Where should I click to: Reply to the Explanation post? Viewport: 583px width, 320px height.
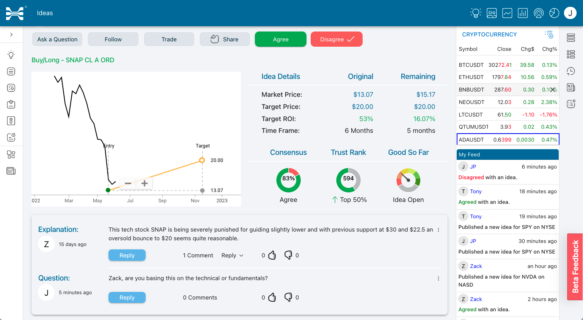click(127, 255)
